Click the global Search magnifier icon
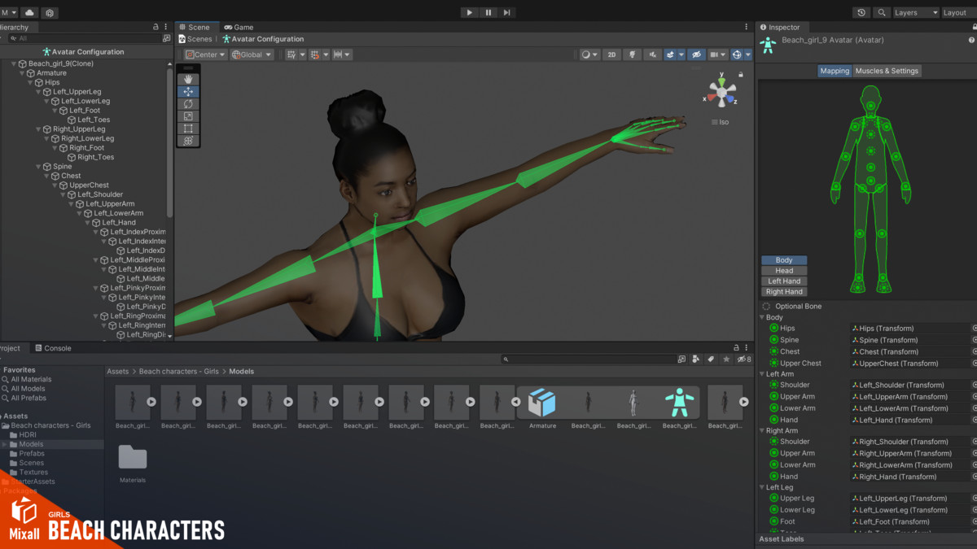Screen dimensions: 977x549 [x=882, y=13]
